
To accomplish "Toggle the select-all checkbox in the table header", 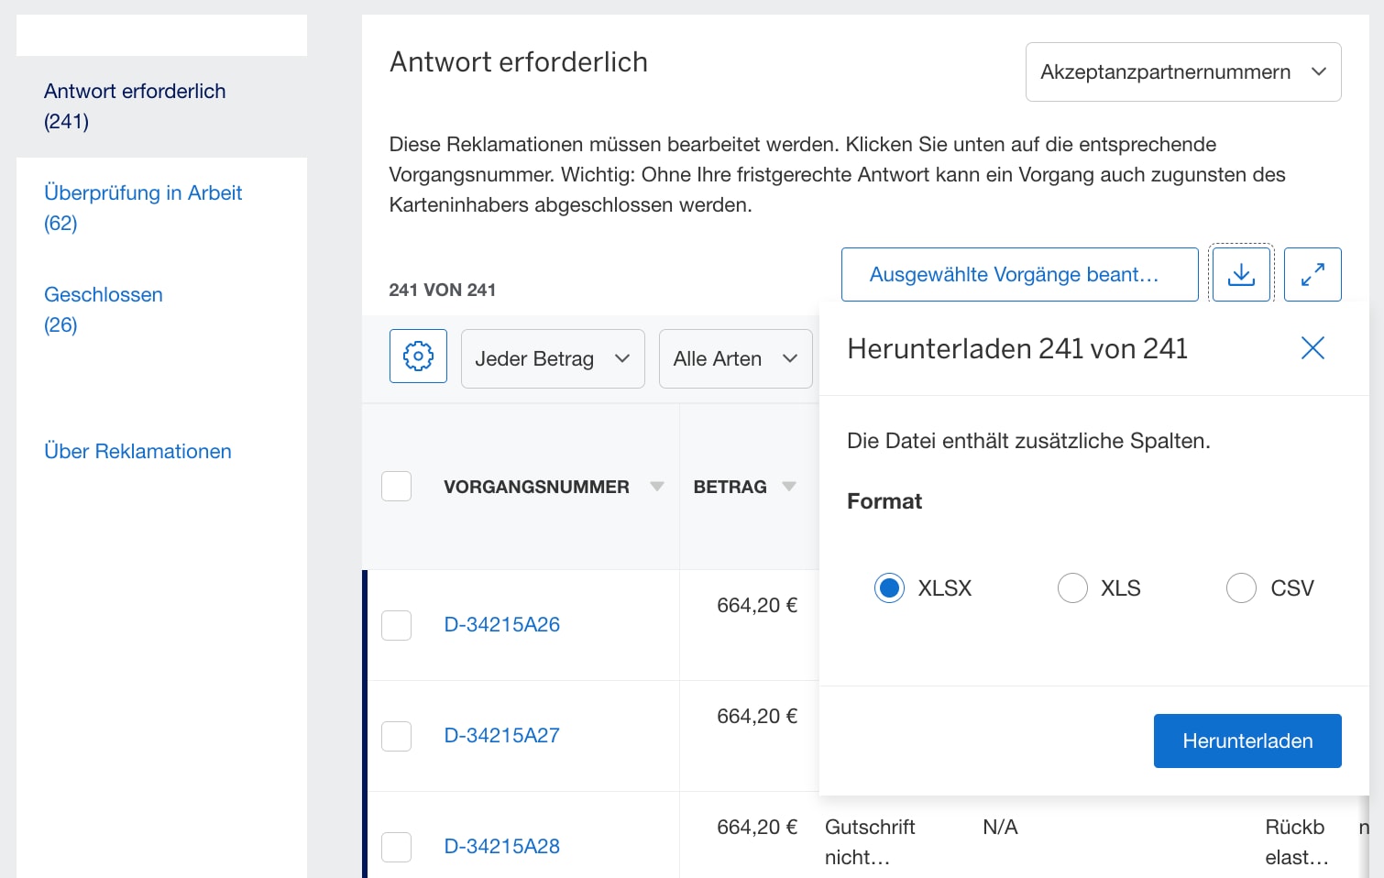I will click(x=396, y=487).
